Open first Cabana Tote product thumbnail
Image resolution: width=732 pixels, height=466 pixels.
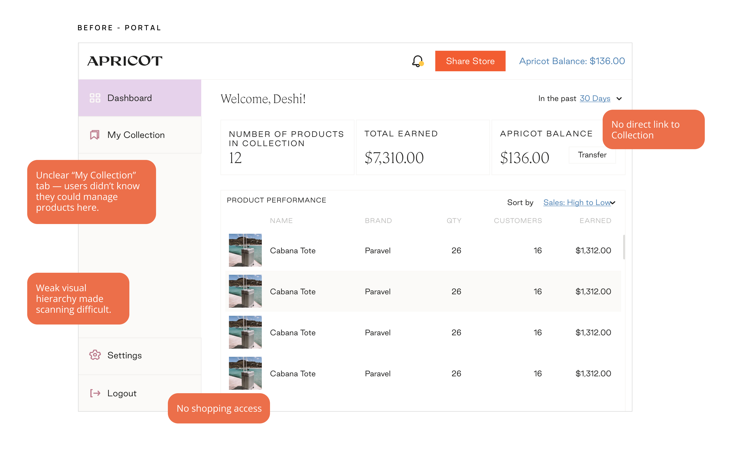pos(245,250)
